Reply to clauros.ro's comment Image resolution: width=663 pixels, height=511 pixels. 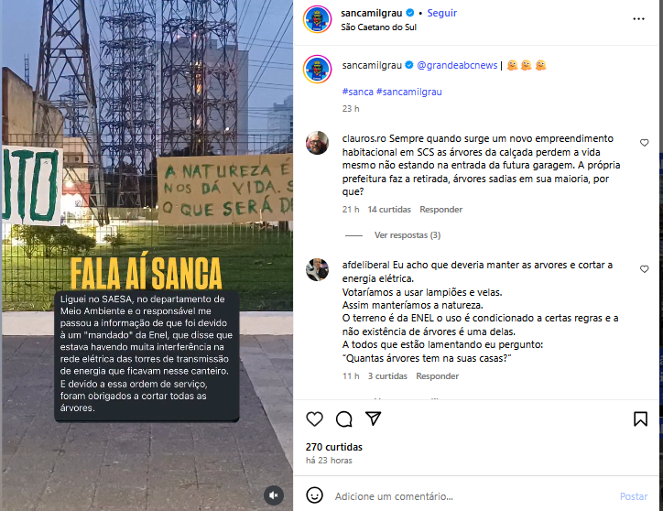click(440, 210)
